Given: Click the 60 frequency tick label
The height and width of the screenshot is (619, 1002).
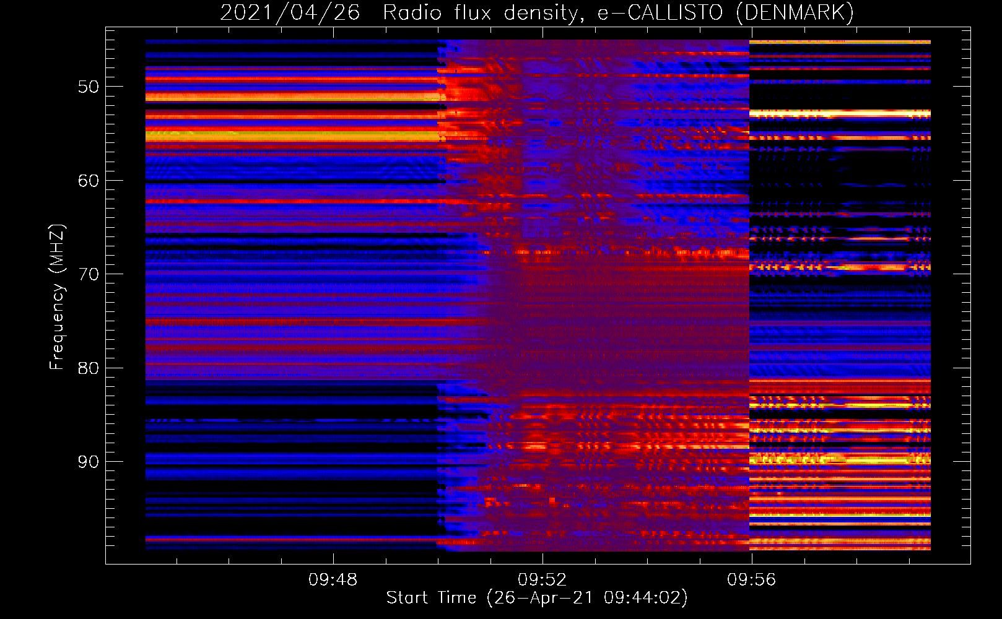Looking at the screenshot, I should point(89,181).
